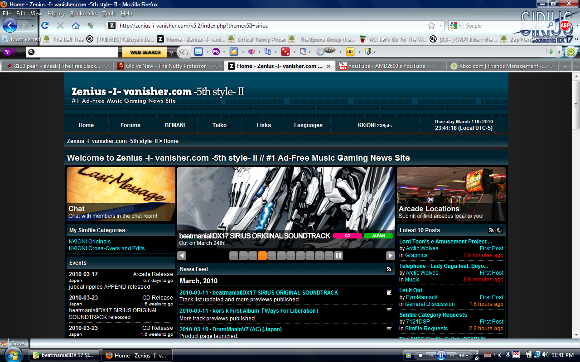Click the network connection tray icon
Screen dimensions: 580x362
(536, 355)
